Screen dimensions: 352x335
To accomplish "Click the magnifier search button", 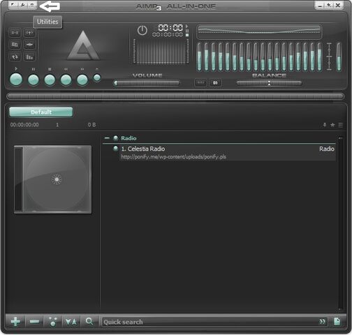I will (x=89, y=322).
